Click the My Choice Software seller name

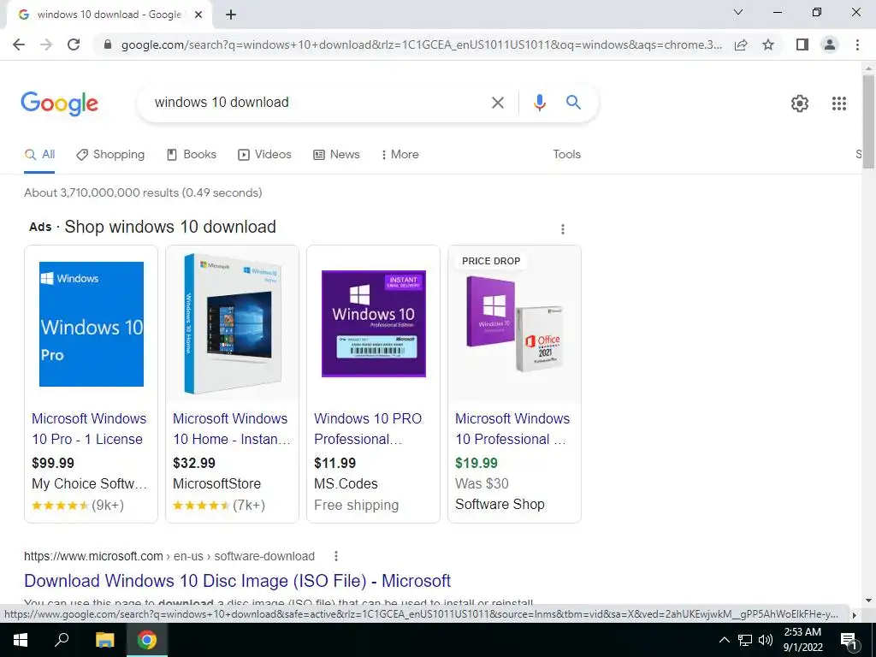coord(89,484)
